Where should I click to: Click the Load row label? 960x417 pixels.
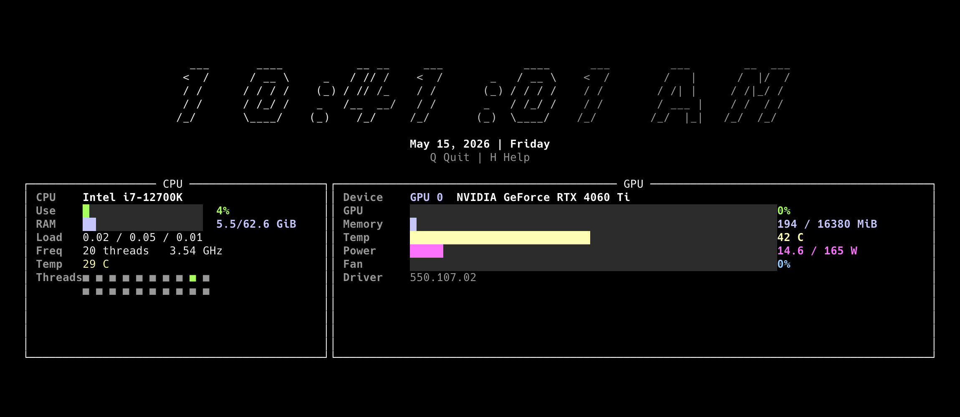tap(49, 237)
